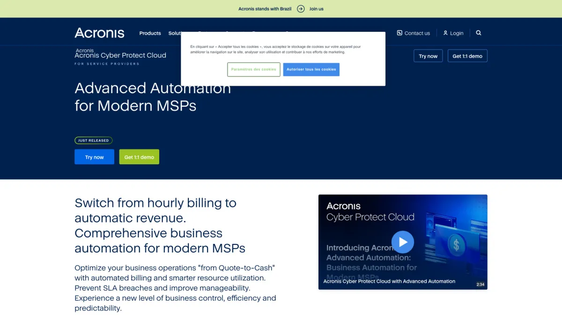Click the outlined Get 1:1 demo header button

467,56
